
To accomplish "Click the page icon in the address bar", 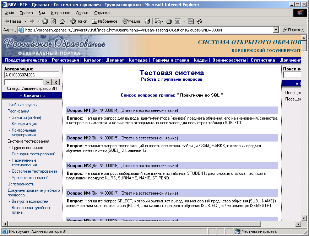I will click(21, 30).
